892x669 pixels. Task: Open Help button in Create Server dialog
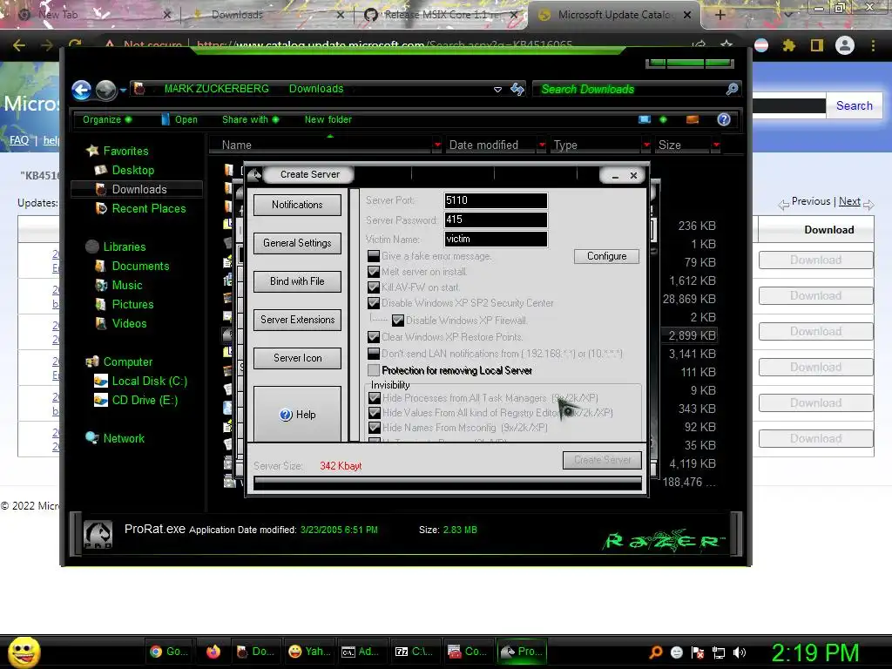coord(297,414)
